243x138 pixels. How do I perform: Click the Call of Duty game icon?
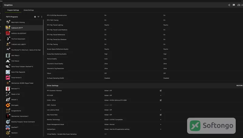[8, 67]
